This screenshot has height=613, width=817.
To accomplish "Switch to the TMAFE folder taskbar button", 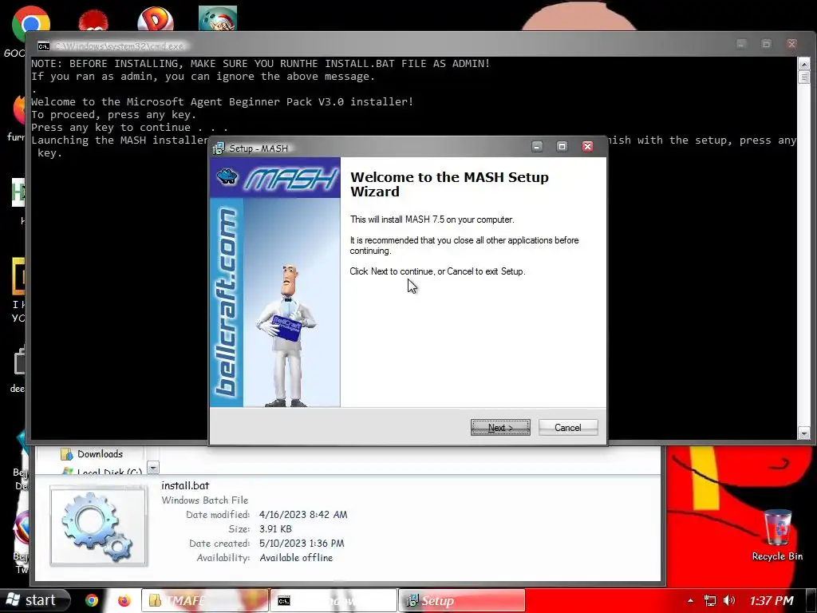I will point(205,600).
